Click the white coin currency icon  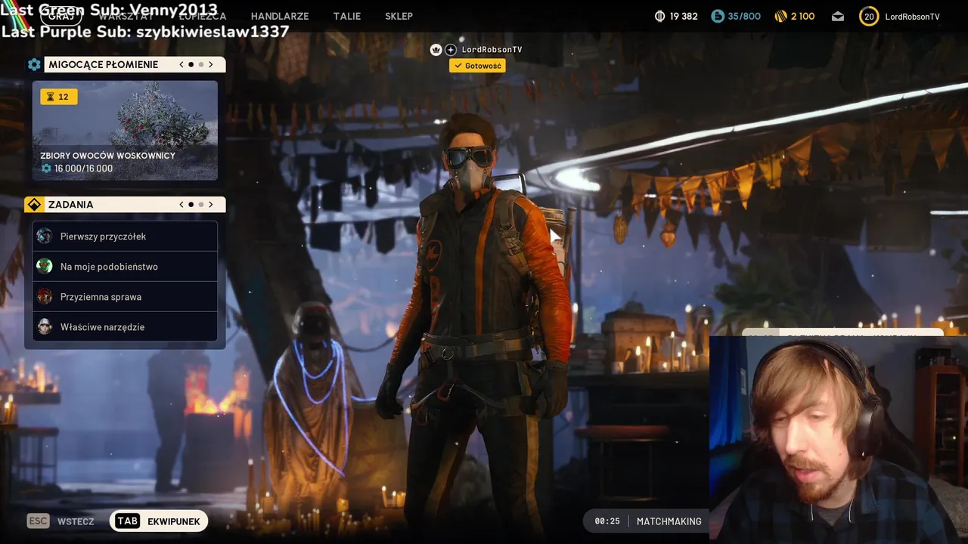coord(659,16)
